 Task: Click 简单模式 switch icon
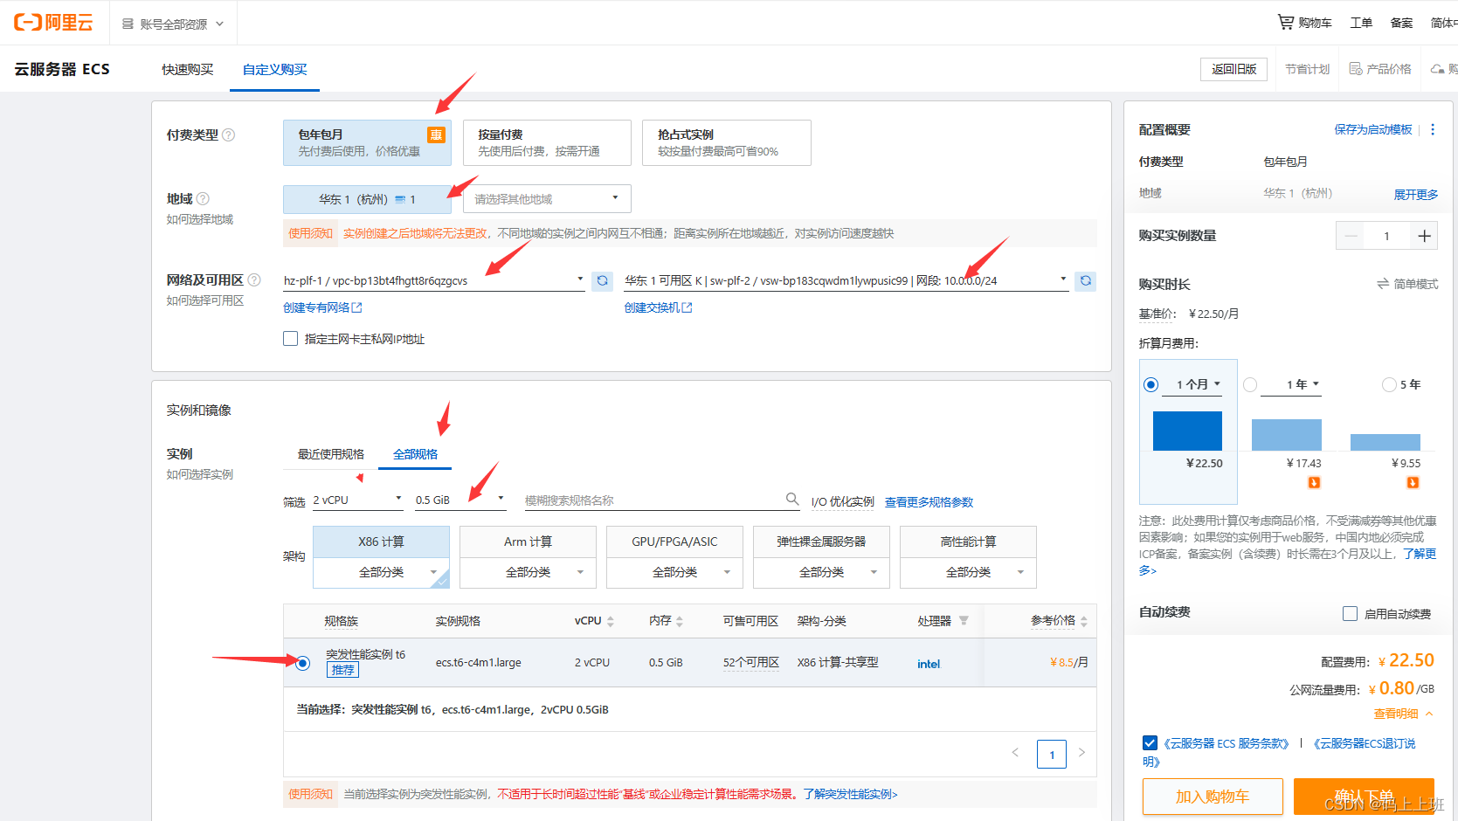[1383, 284]
